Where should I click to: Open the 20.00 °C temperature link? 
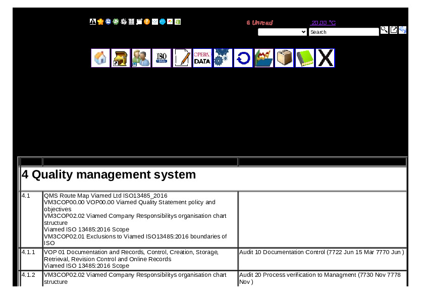click(323, 23)
